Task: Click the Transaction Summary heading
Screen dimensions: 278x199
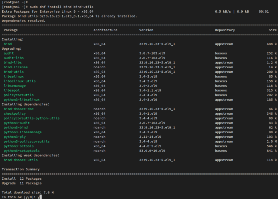Action: pos(20,169)
